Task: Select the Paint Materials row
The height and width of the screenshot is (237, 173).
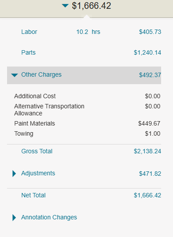Action: 87,123
